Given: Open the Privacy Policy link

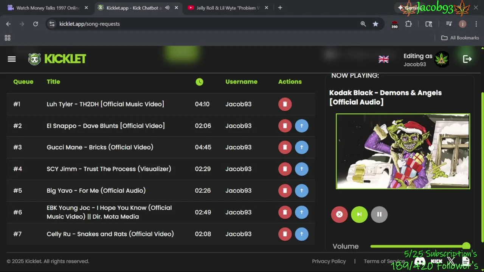Looking at the screenshot, I should click(x=329, y=261).
